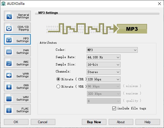Click the MP3 Settings headphones icon
The image size is (164, 128).
click(9, 40)
